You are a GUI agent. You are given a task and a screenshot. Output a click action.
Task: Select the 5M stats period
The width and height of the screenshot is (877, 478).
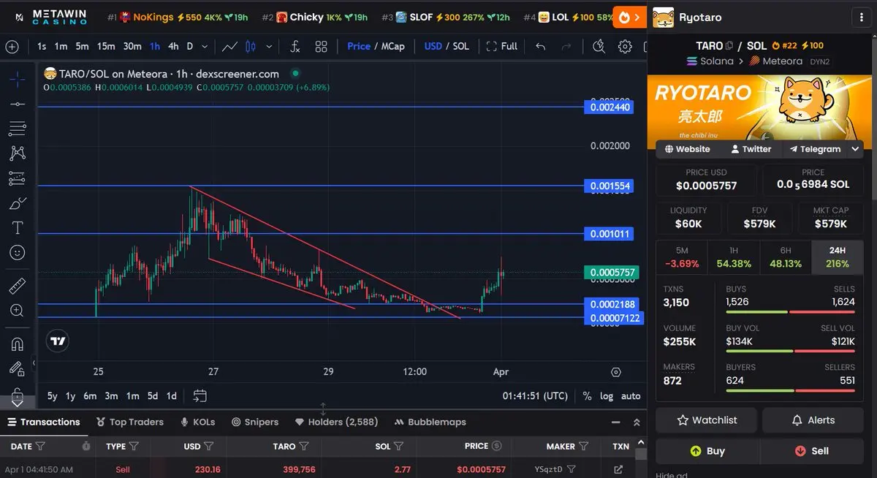coord(682,257)
